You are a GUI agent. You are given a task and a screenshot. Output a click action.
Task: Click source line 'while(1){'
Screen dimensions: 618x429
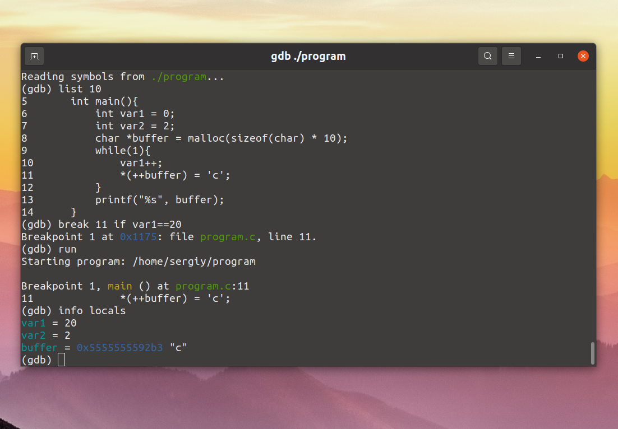click(123, 151)
